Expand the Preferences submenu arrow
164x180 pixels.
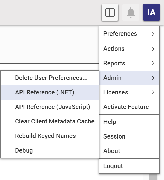coord(153,34)
